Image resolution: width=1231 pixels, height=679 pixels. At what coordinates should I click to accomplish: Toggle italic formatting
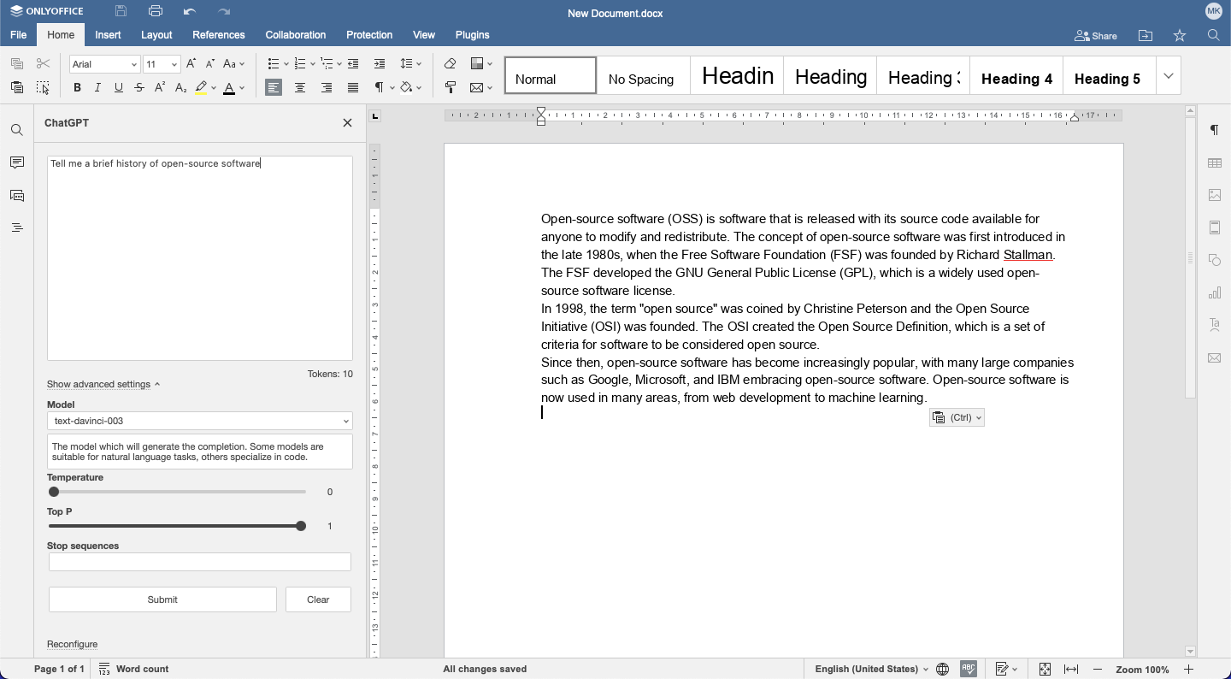(97, 87)
